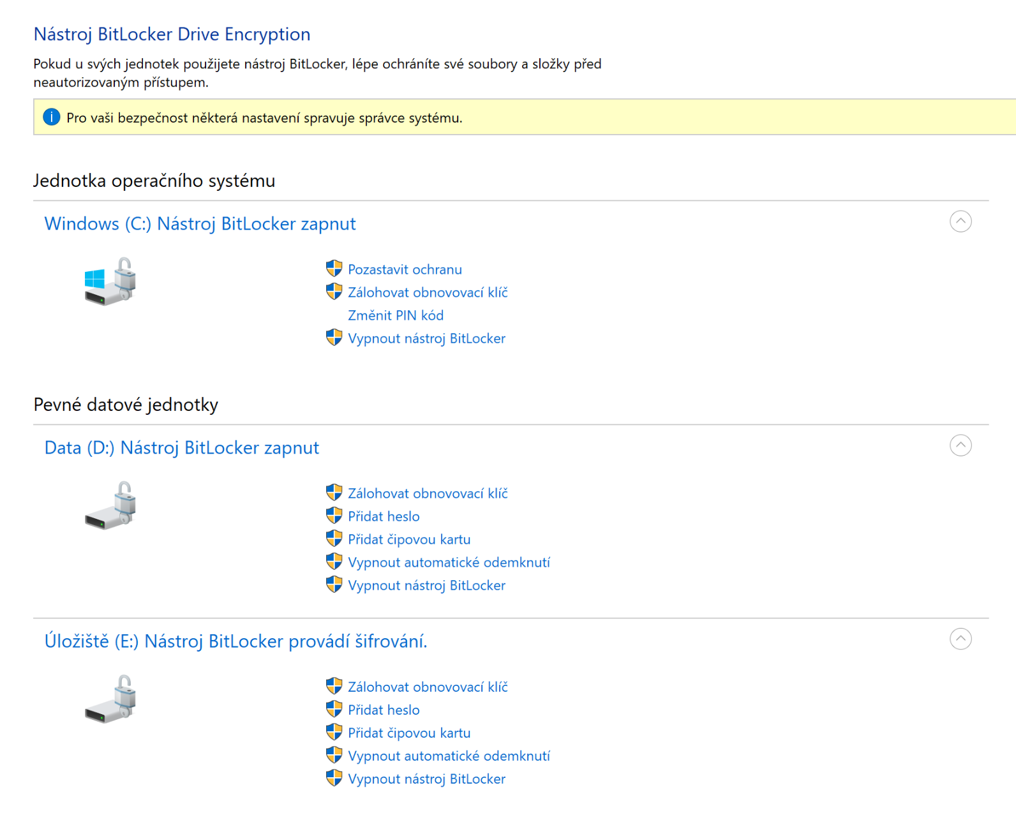Click shield icon beside Pozastavit ochranu
The height and width of the screenshot is (820, 1016).
tap(334, 269)
